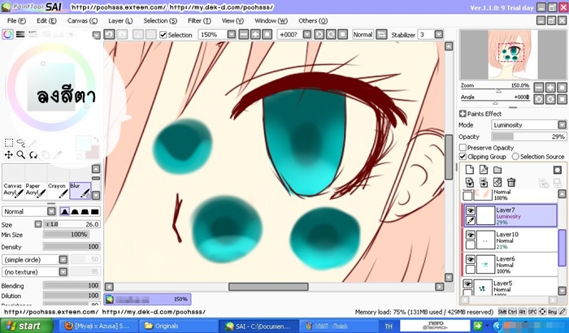
Task: Swap foreground and background colors
Action: pos(96,140)
